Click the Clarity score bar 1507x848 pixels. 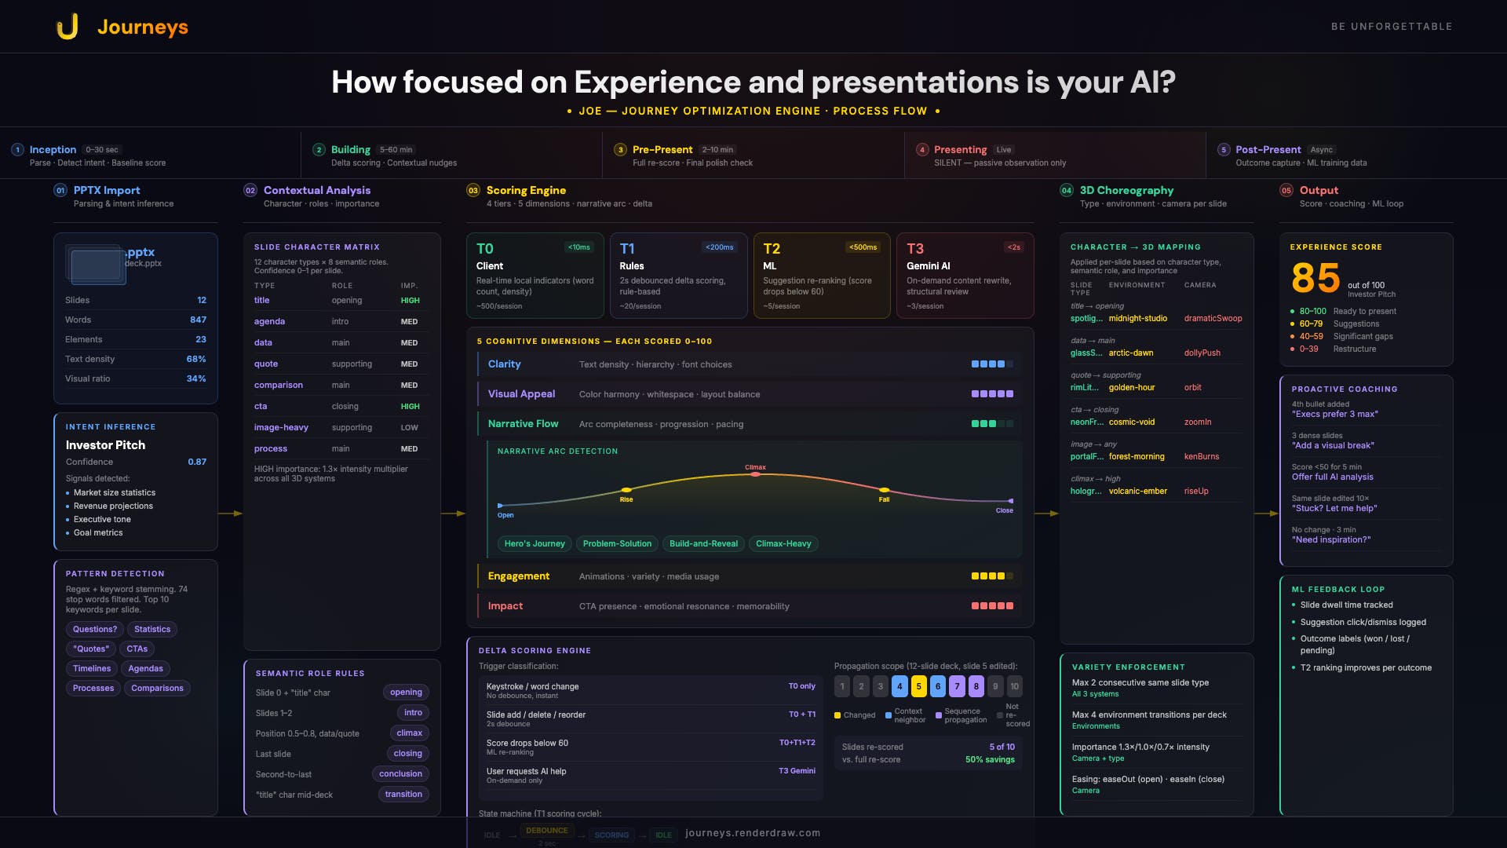992,364
